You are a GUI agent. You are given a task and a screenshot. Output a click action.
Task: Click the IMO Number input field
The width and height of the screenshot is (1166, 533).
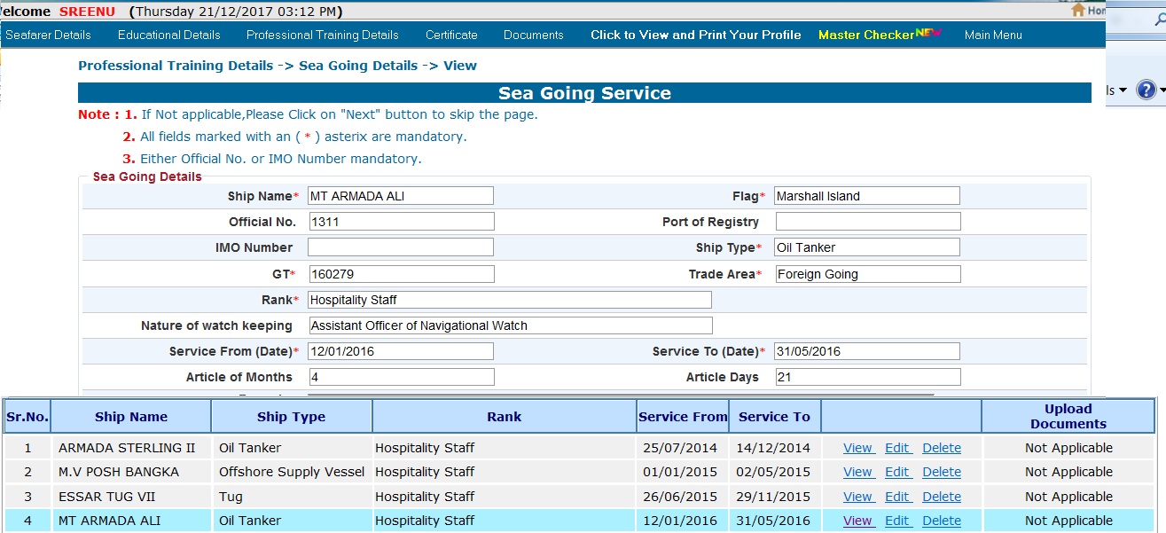(401, 247)
